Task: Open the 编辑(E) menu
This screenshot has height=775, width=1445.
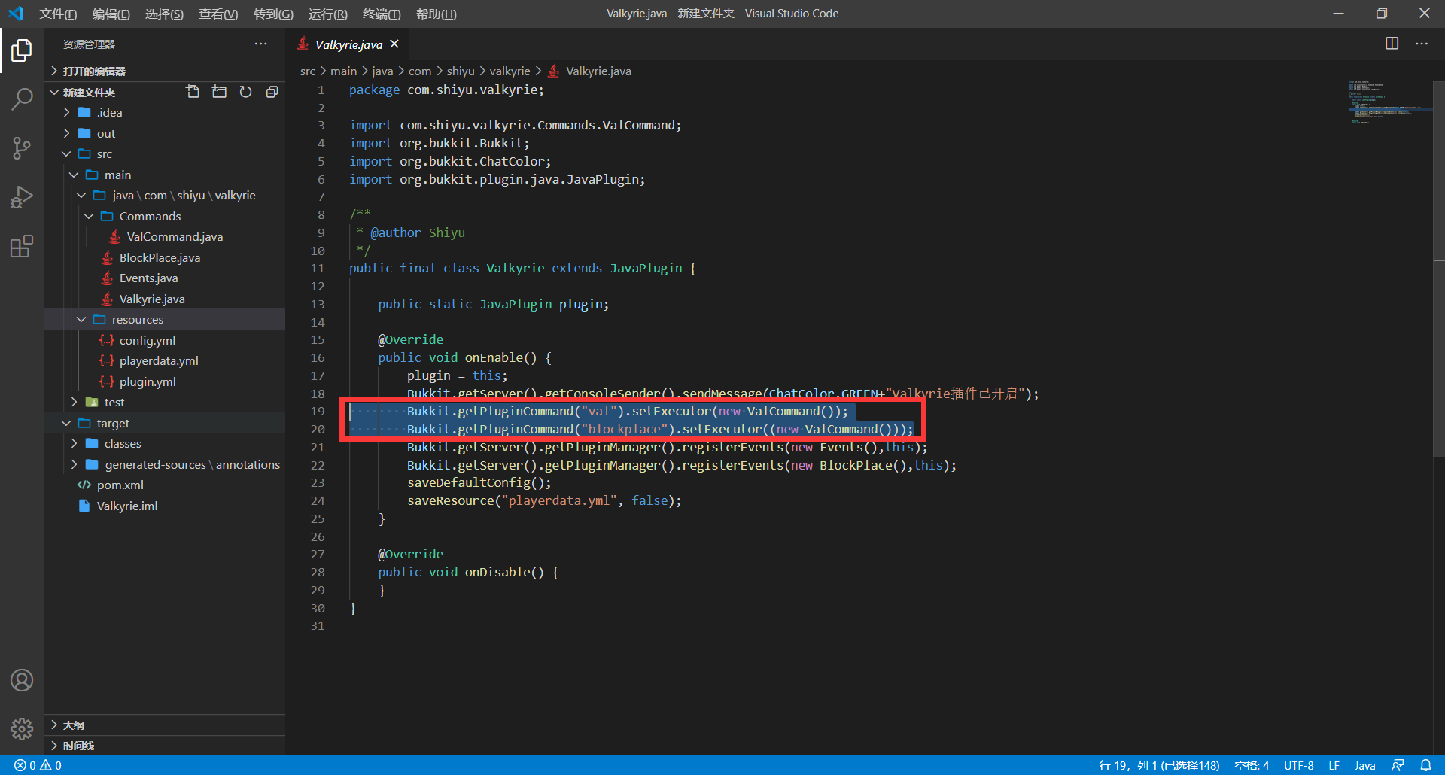Action: pyautogui.click(x=111, y=14)
